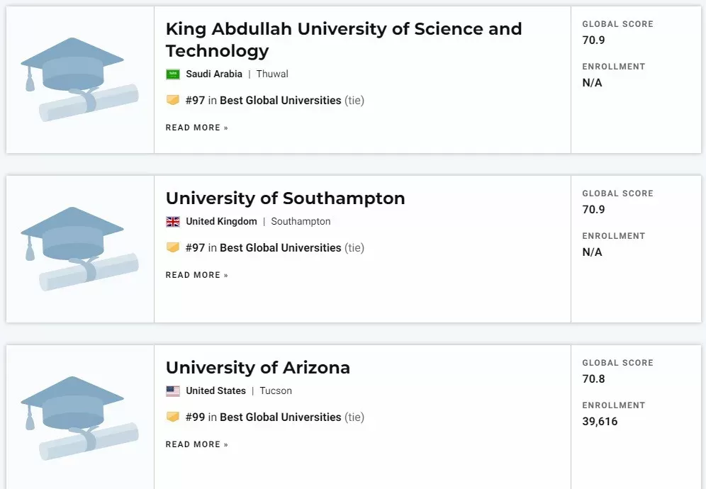Click READ MORE under University of Southampton
This screenshot has height=489, width=706.
point(197,275)
